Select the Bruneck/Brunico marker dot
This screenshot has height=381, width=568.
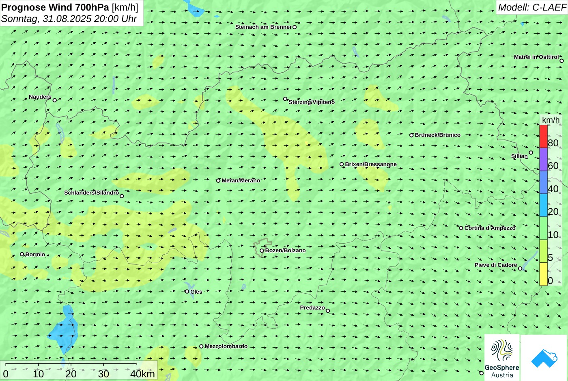click(x=411, y=135)
